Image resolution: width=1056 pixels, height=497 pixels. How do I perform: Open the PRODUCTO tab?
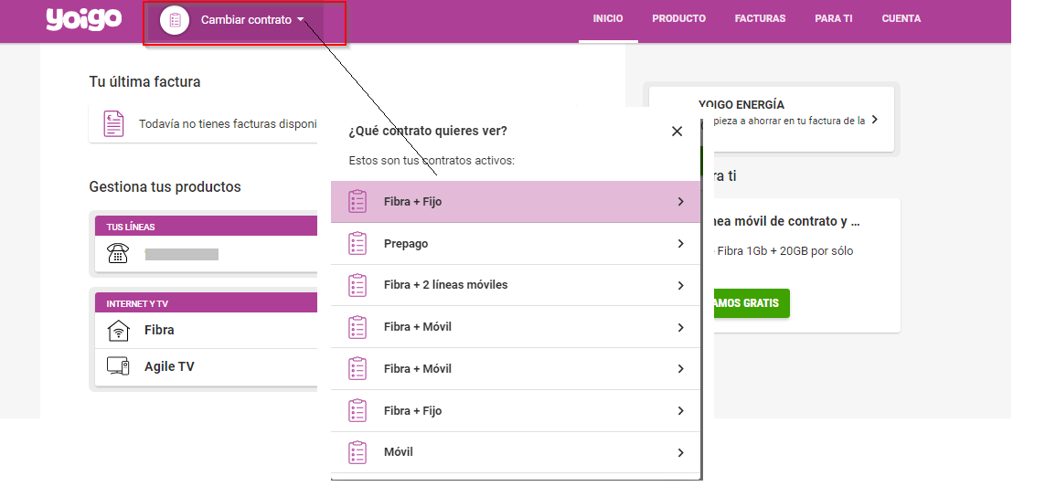[x=678, y=19]
